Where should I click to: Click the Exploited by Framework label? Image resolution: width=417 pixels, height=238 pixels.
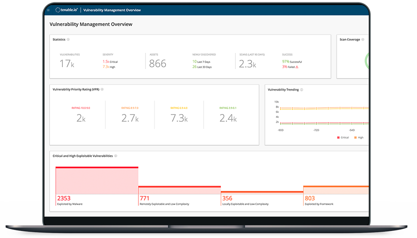click(x=319, y=204)
